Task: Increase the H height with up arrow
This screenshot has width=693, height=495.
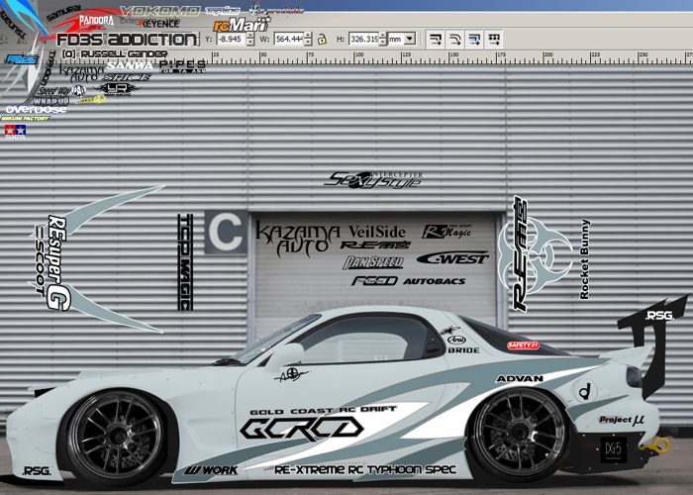Action: pos(383,36)
